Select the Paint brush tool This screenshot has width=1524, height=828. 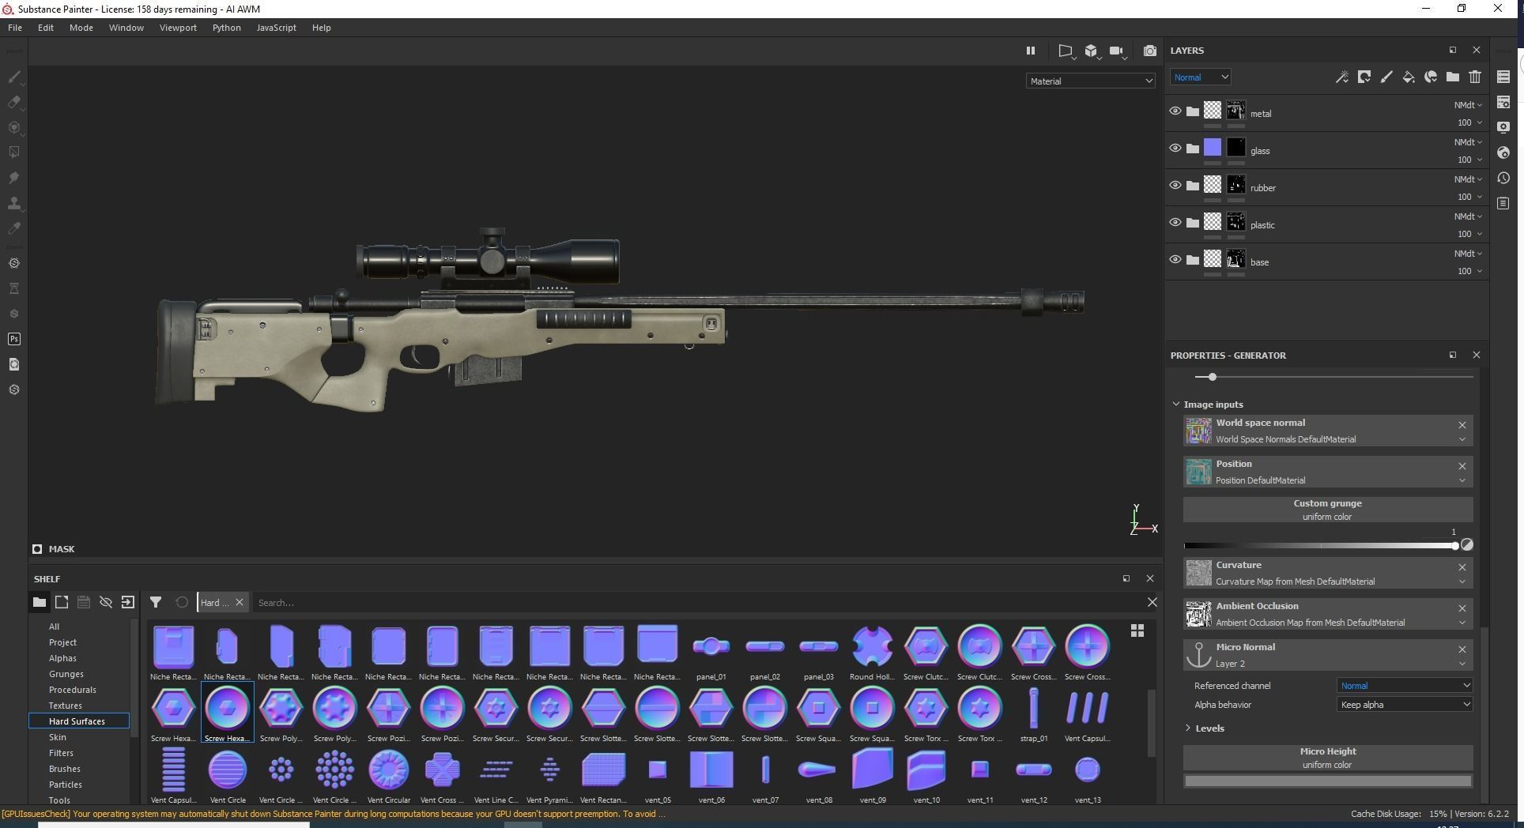(14, 77)
